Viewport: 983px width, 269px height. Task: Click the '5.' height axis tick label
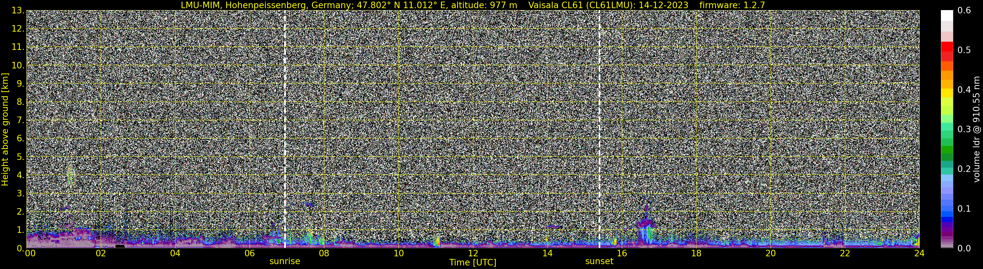(21, 157)
